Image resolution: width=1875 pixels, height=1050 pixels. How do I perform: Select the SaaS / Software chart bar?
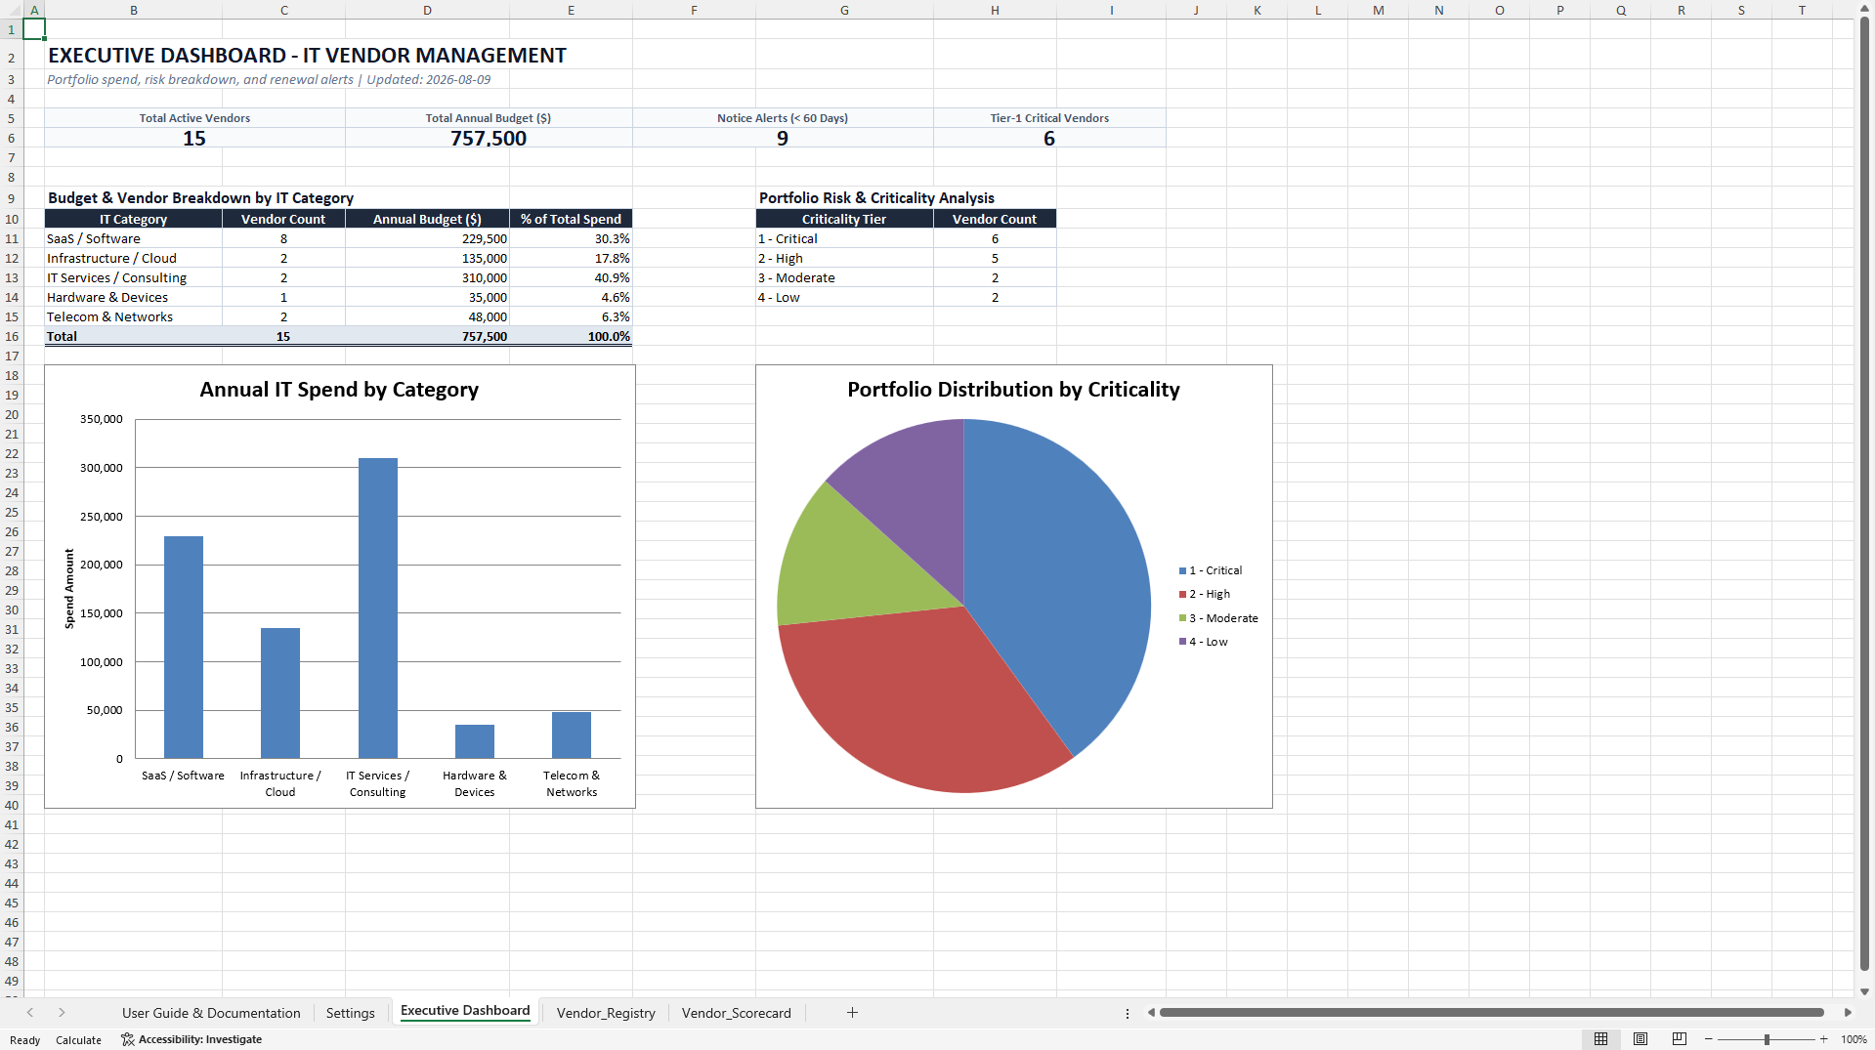pyautogui.click(x=184, y=647)
